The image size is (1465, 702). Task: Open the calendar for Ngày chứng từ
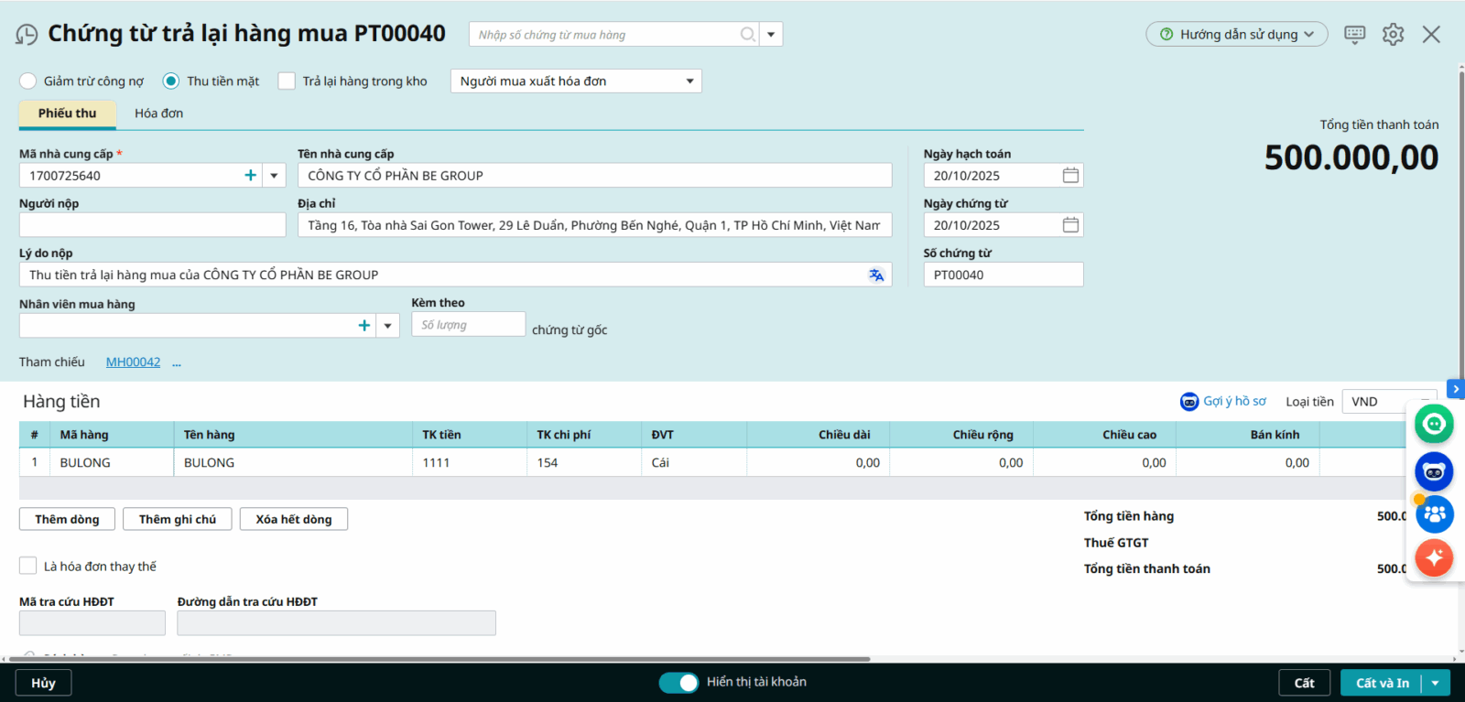[x=1069, y=225]
